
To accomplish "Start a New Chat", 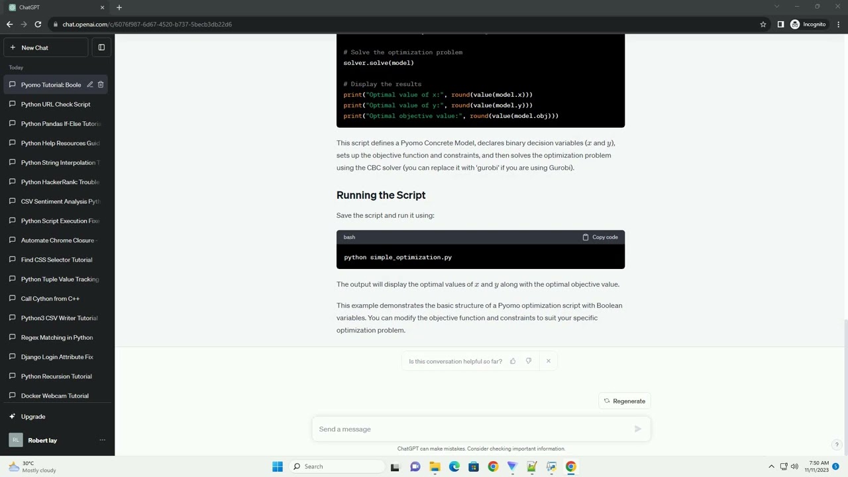I will [x=46, y=48].
